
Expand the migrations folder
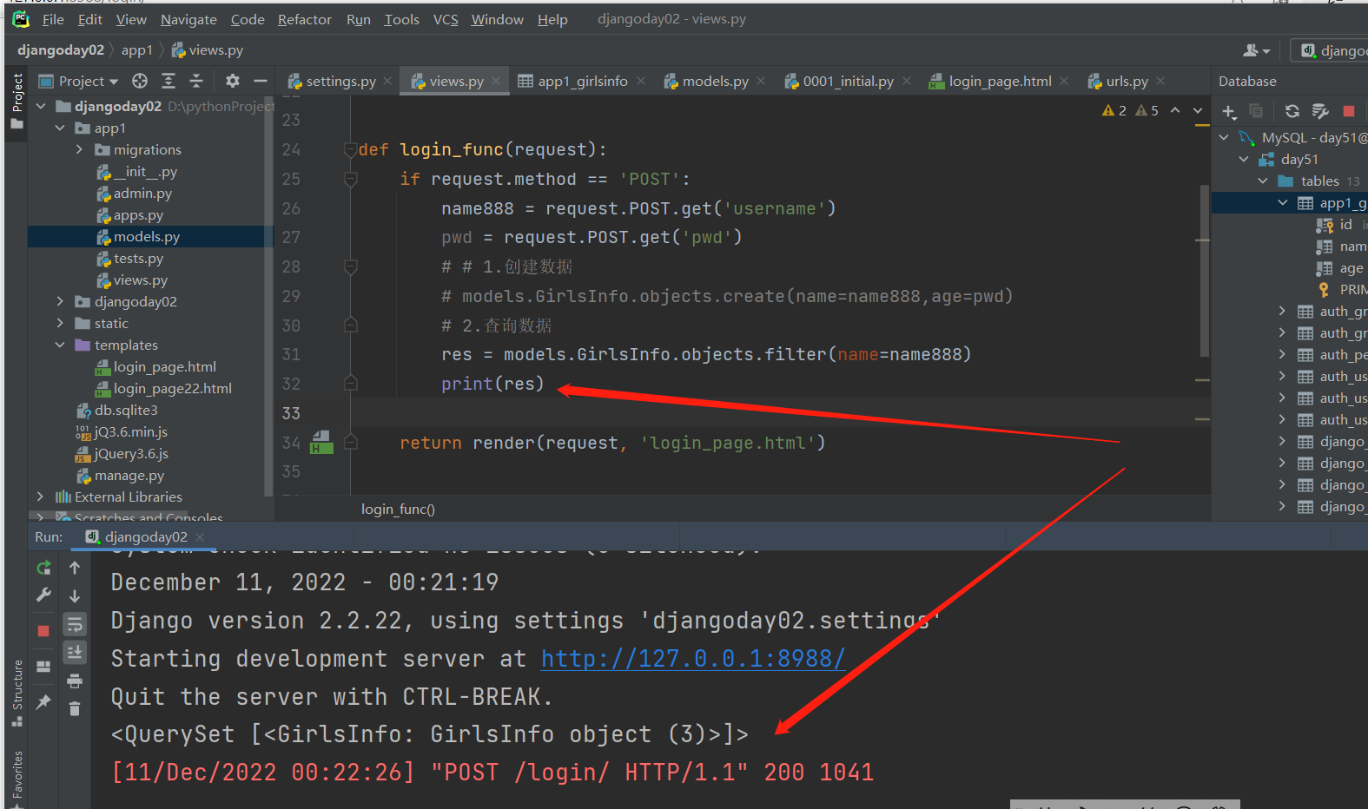pos(79,150)
